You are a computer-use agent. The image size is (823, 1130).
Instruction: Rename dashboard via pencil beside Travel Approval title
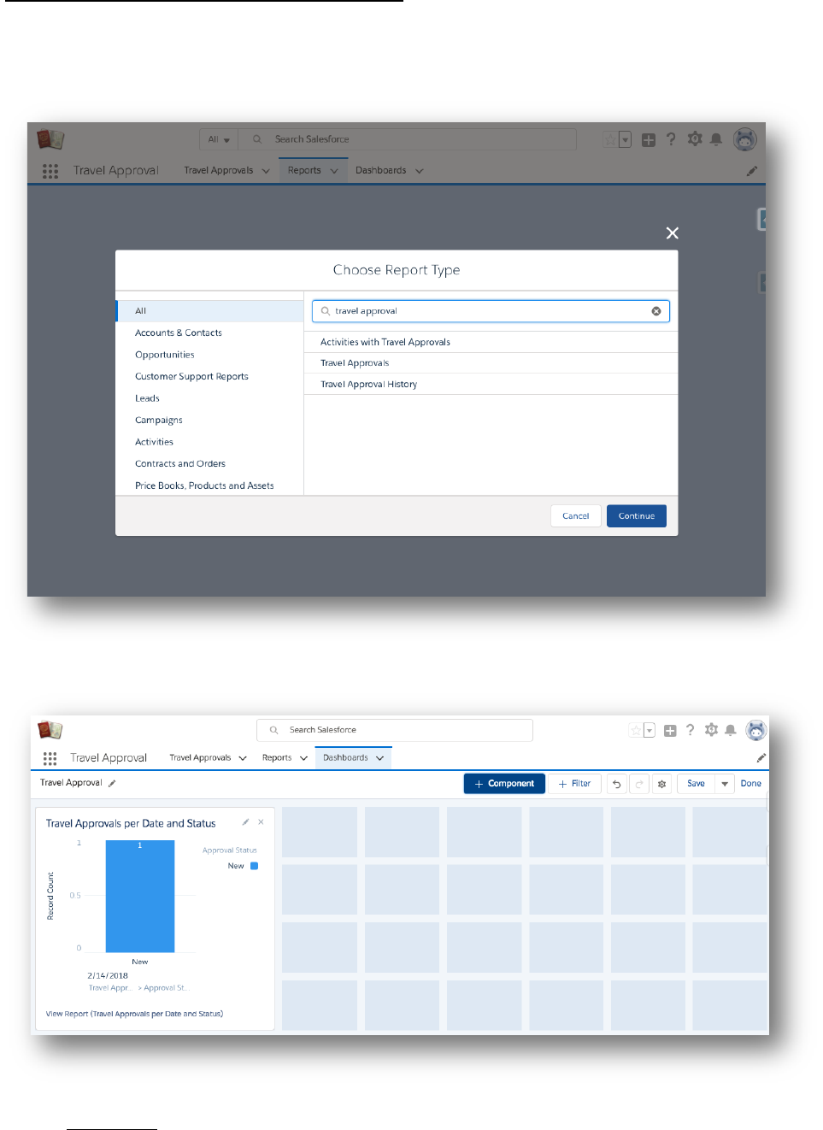coord(112,783)
